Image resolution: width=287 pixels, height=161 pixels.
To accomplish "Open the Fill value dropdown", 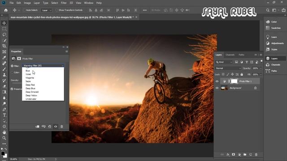I will click(x=261, y=75).
